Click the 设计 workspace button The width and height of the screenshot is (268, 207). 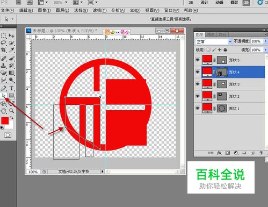coord(204,3)
